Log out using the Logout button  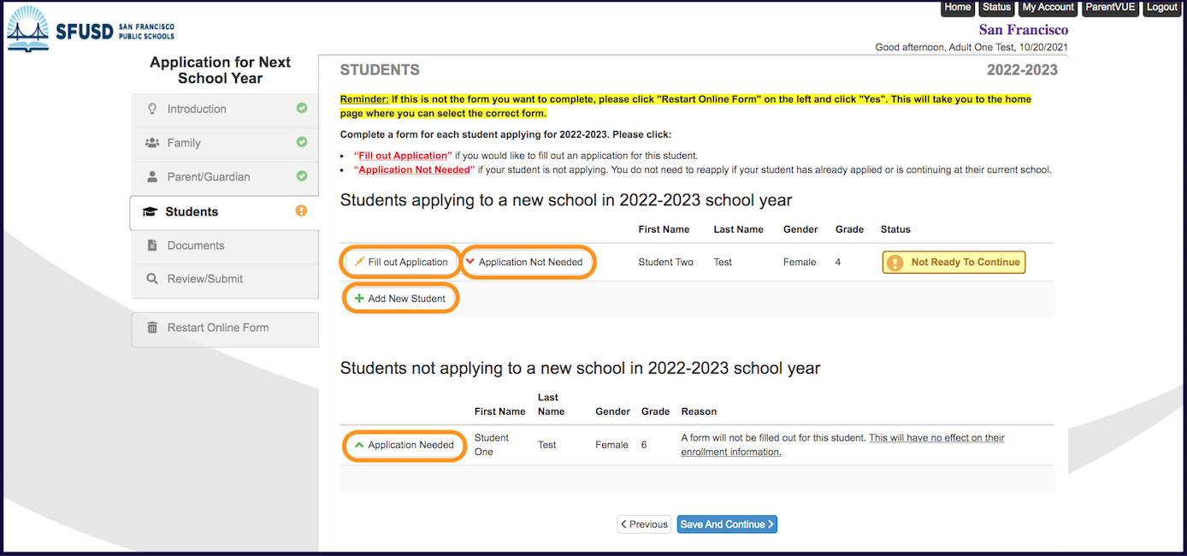click(x=1161, y=8)
